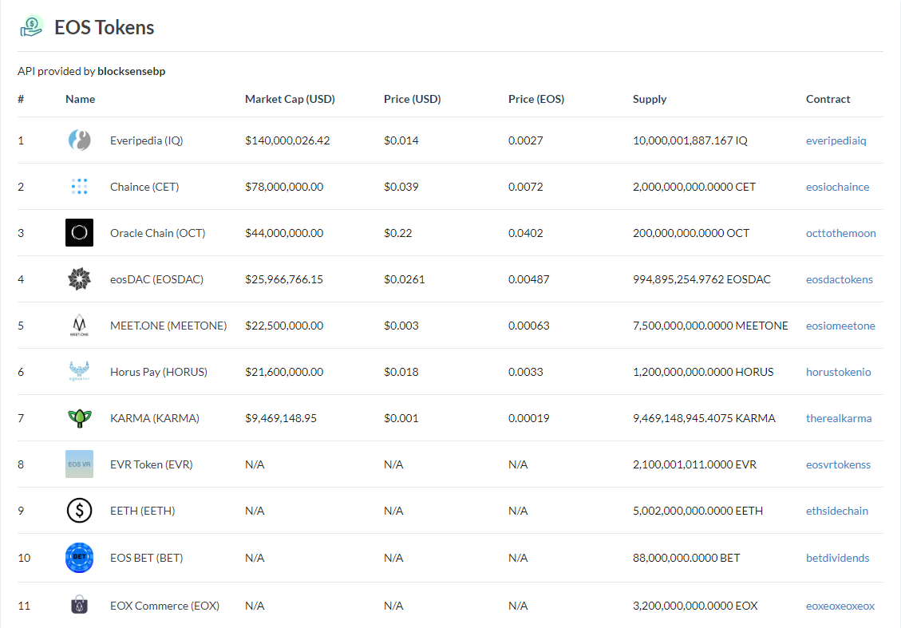Click the # column header
The height and width of the screenshot is (628, 901).
click(21, 99)
